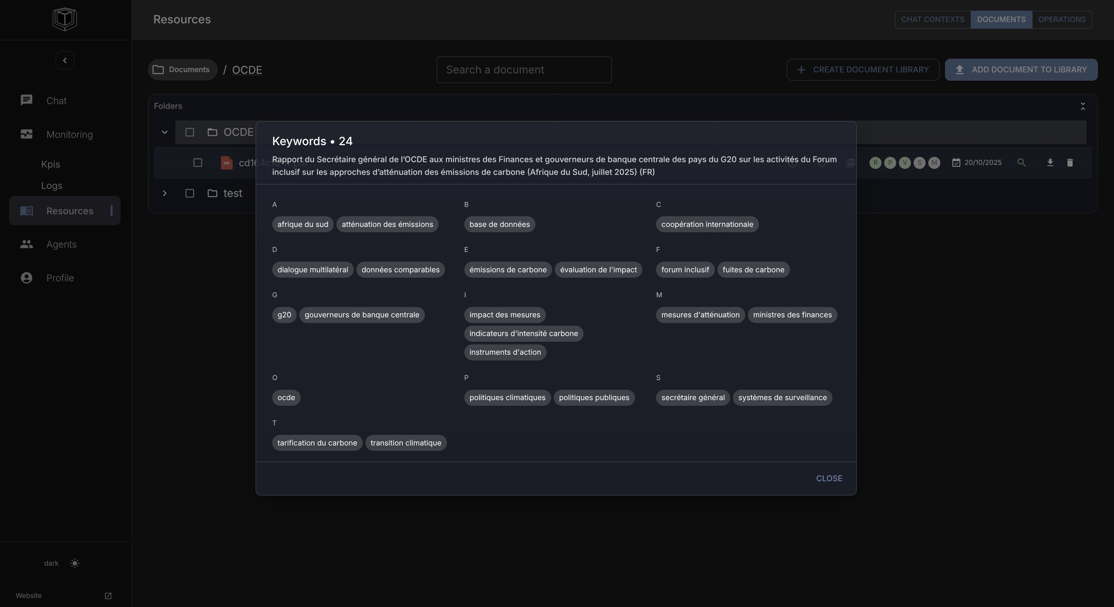Collapse the OCDE folder chevron

[x=164, y=132]
